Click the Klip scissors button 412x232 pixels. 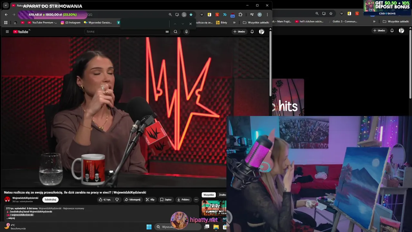(150, 199)
